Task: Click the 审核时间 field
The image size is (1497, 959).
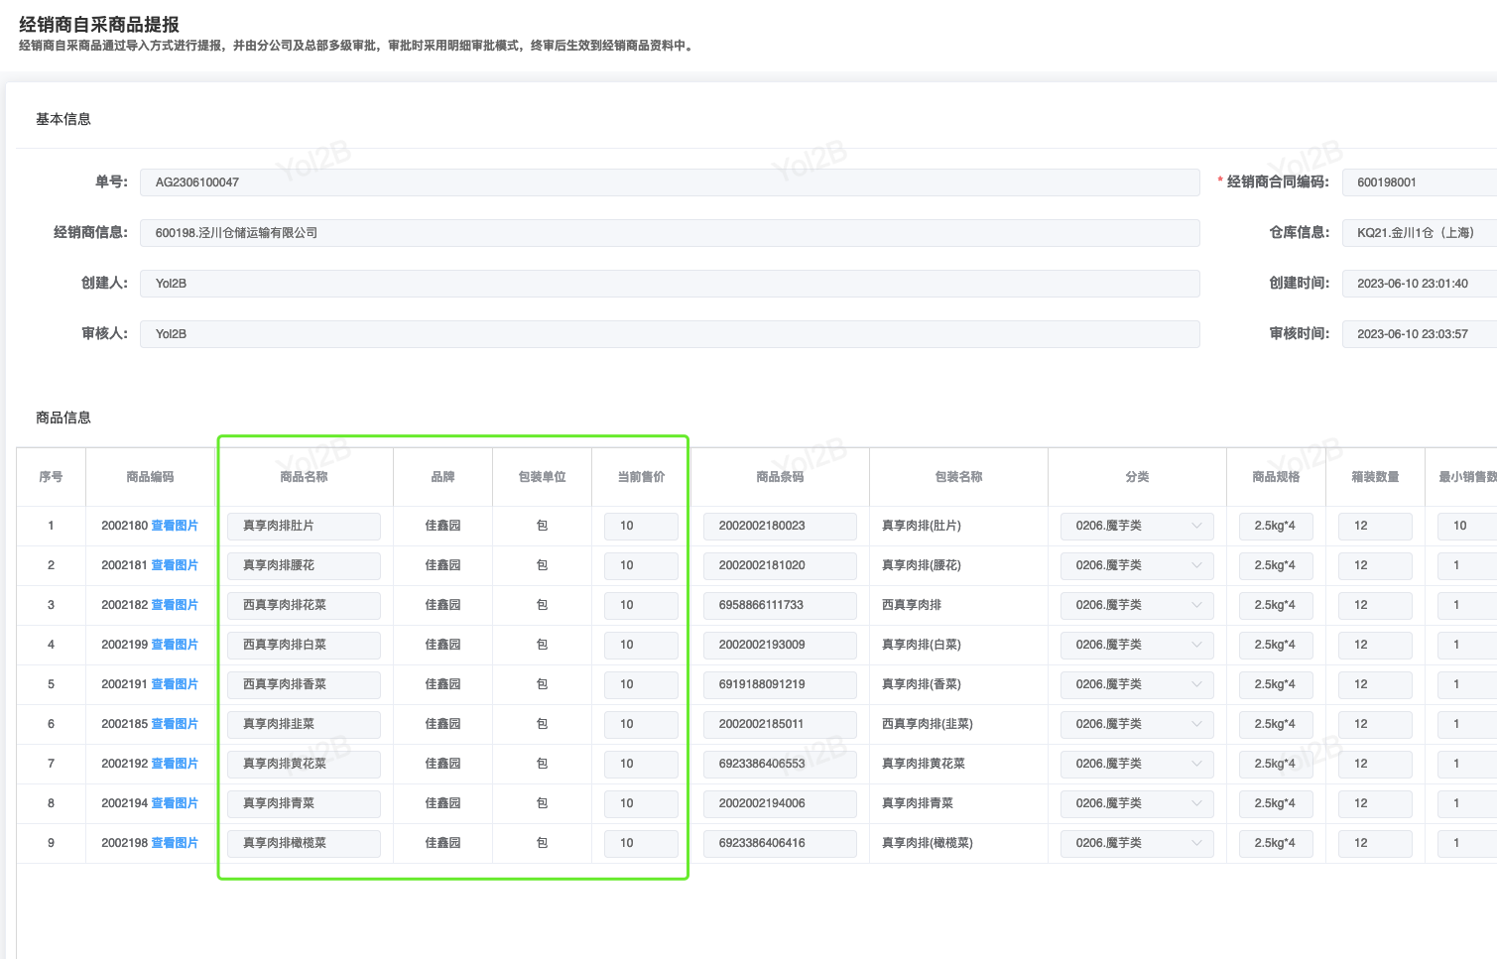Action: [x=1420, y=334]
